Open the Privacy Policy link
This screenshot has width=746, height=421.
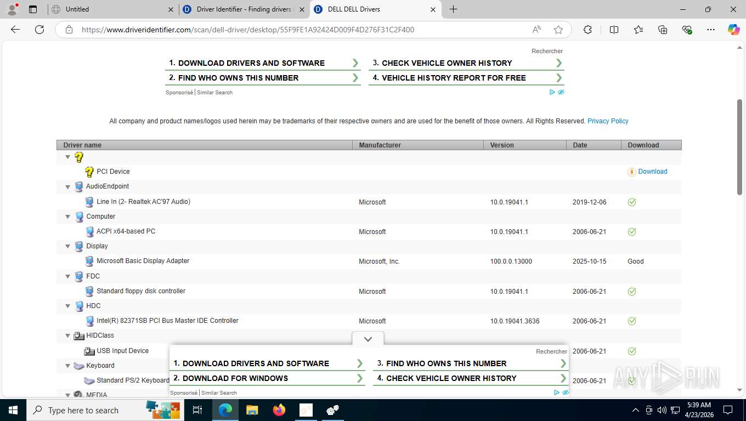(x=608, y=121)
